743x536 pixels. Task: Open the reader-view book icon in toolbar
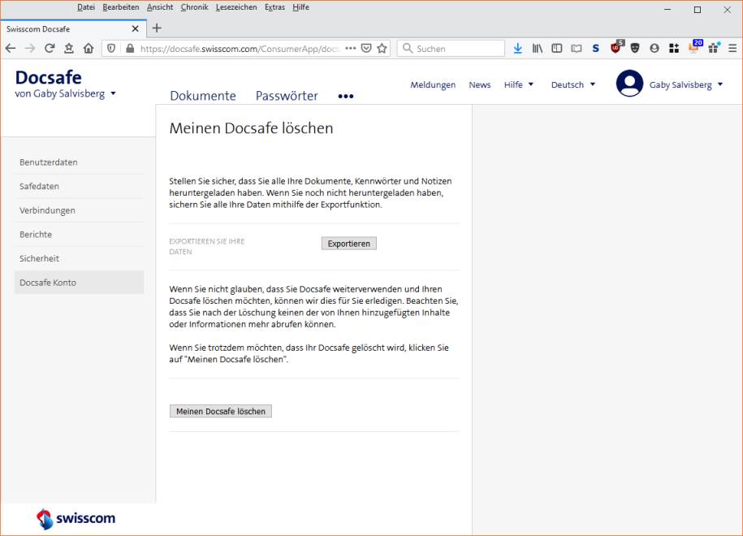(577, 49)
